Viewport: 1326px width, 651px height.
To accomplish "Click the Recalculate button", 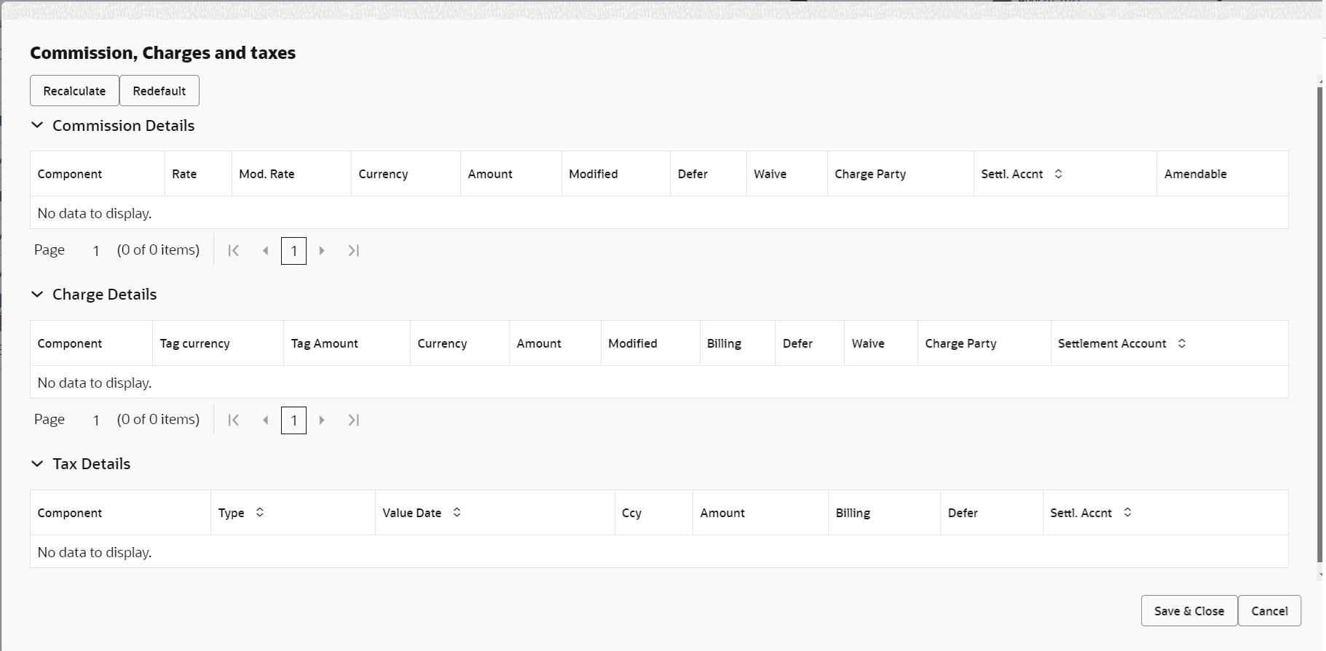I will (x=74, y=91).
